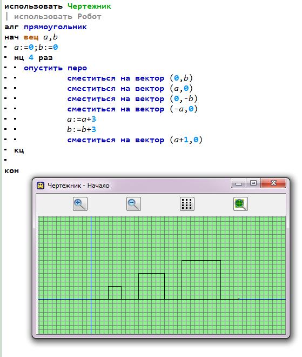Image resolution: width=302 pixels, height=357 pixels.
Task: Maximize the Чертежник window
Action: coord(253,183)
